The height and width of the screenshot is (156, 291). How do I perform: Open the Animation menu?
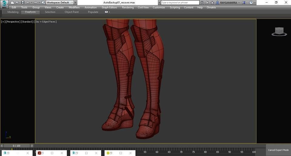coord(91,7)
